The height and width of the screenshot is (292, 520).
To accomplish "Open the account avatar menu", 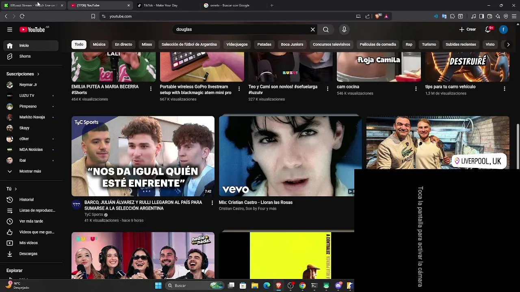I will pos(503,30).
